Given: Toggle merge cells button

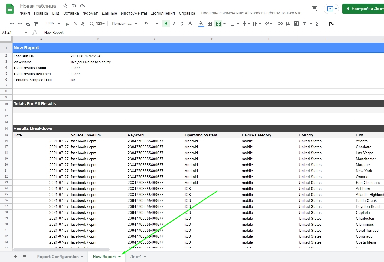Looking at the screenshot, I should (x=218, y=24).
